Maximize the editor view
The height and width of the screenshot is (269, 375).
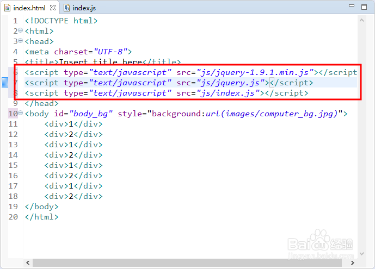click(x=364, y=7)
